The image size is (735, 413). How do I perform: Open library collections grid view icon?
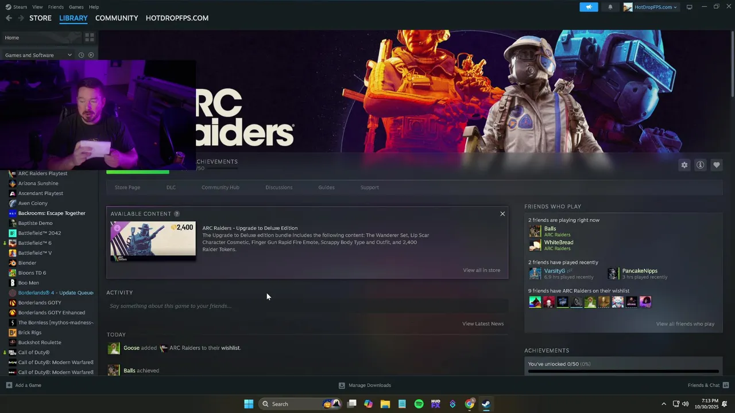tap(90, 37)
